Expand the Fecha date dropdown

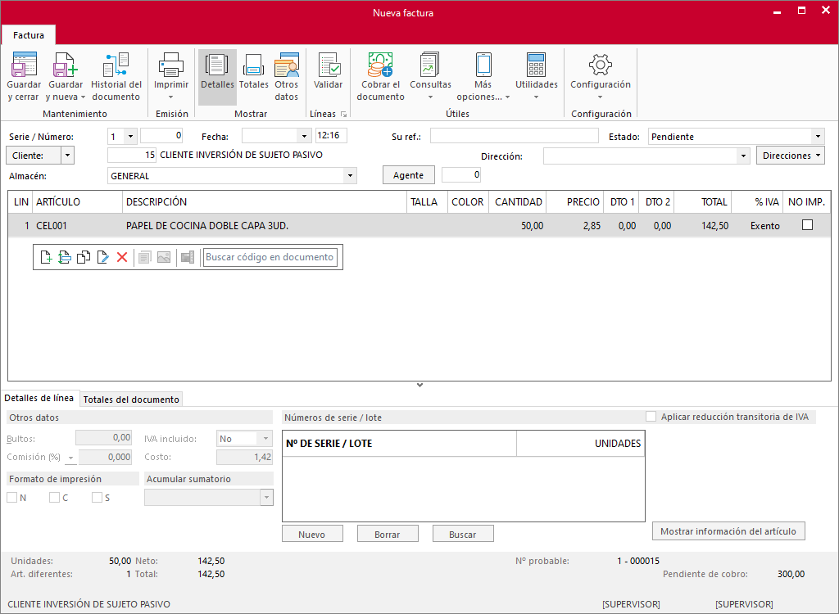[304, 136]
